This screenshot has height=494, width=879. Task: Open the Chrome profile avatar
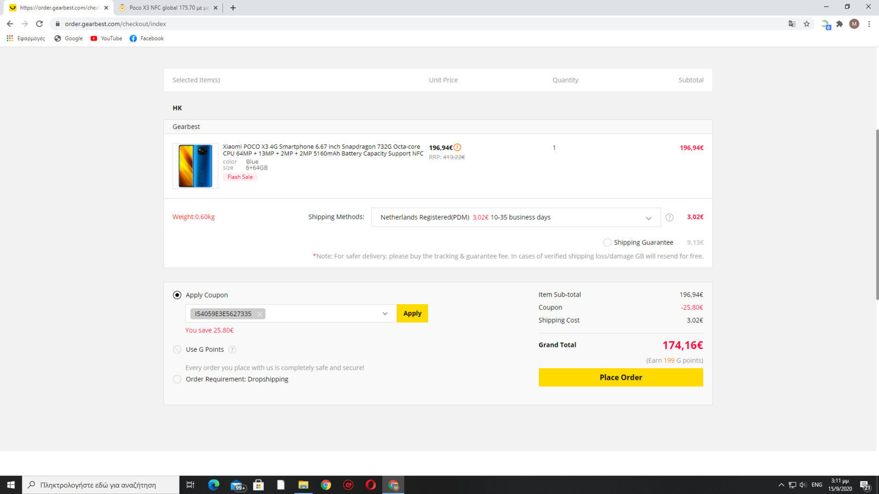click(x=854, y=24)
